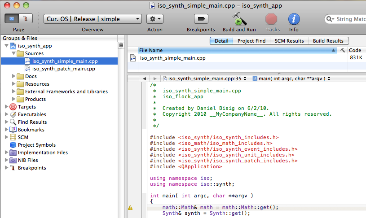Open the search magnifier options menu
366x218 pixels.
[330, 19]
